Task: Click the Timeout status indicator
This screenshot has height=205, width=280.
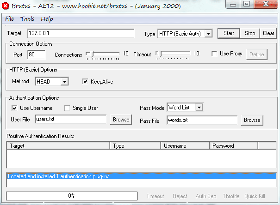Action: (x=155, y=196)
